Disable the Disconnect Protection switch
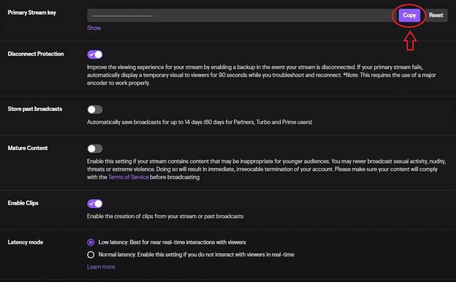Viewport: 456px width, 282px height. click(x=95, y=54)
